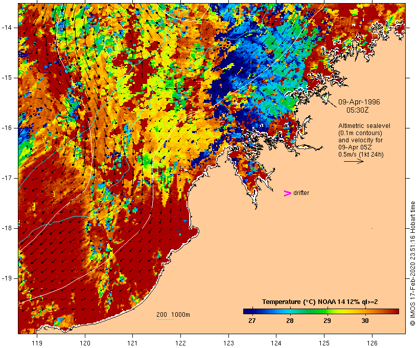This screenshot has height=348, width=419.
Task: Click the '(0.1m contours)' caption line
Action: coord(360,133)
